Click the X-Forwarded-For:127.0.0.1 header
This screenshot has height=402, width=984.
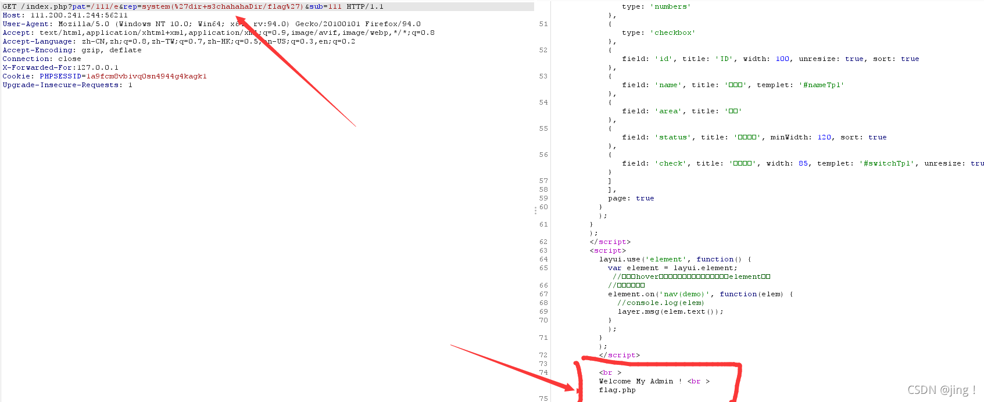tap(60, 67)
